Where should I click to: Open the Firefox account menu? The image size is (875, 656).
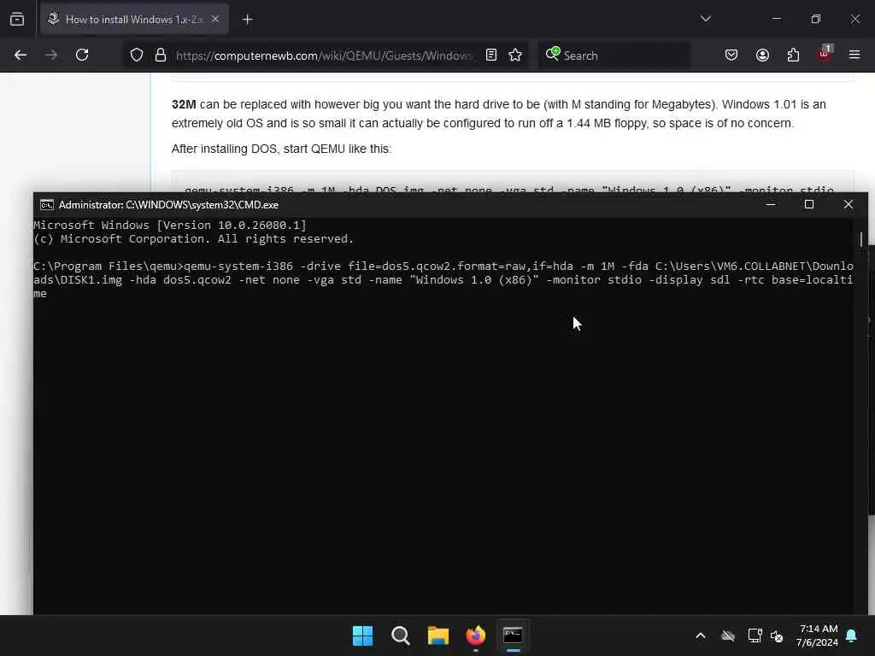tap(762, 56)
